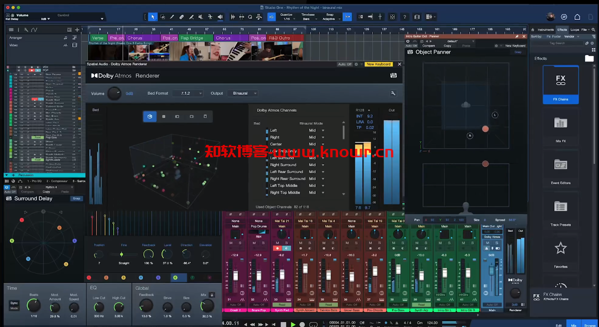The image size is (599, 327).
Task: Click the Fine position slider
Action: click(x=124, y=254)
